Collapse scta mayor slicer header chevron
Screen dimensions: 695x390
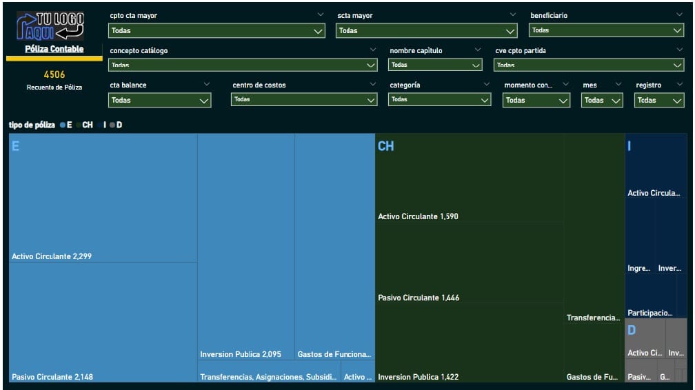coord(513,15)
